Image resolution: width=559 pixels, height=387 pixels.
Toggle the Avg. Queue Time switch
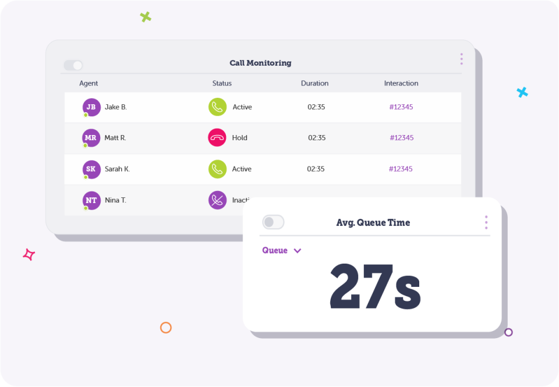pos(273,222)
